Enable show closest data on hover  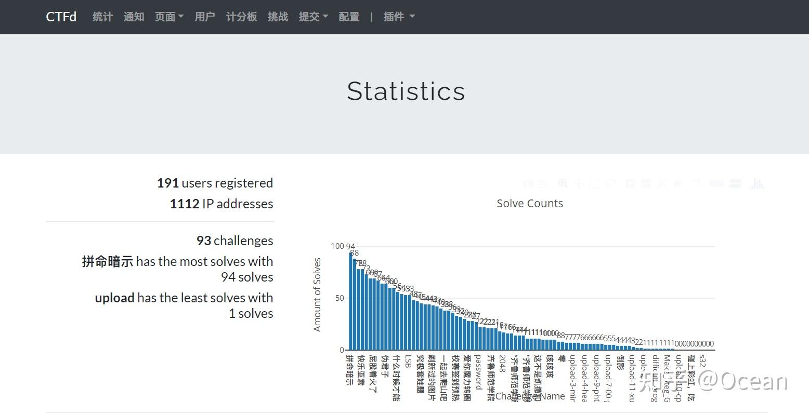(x=716, y=183)
